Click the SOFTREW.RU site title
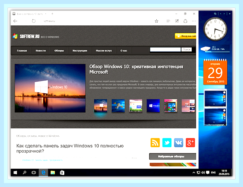 [x=30, y=36]
